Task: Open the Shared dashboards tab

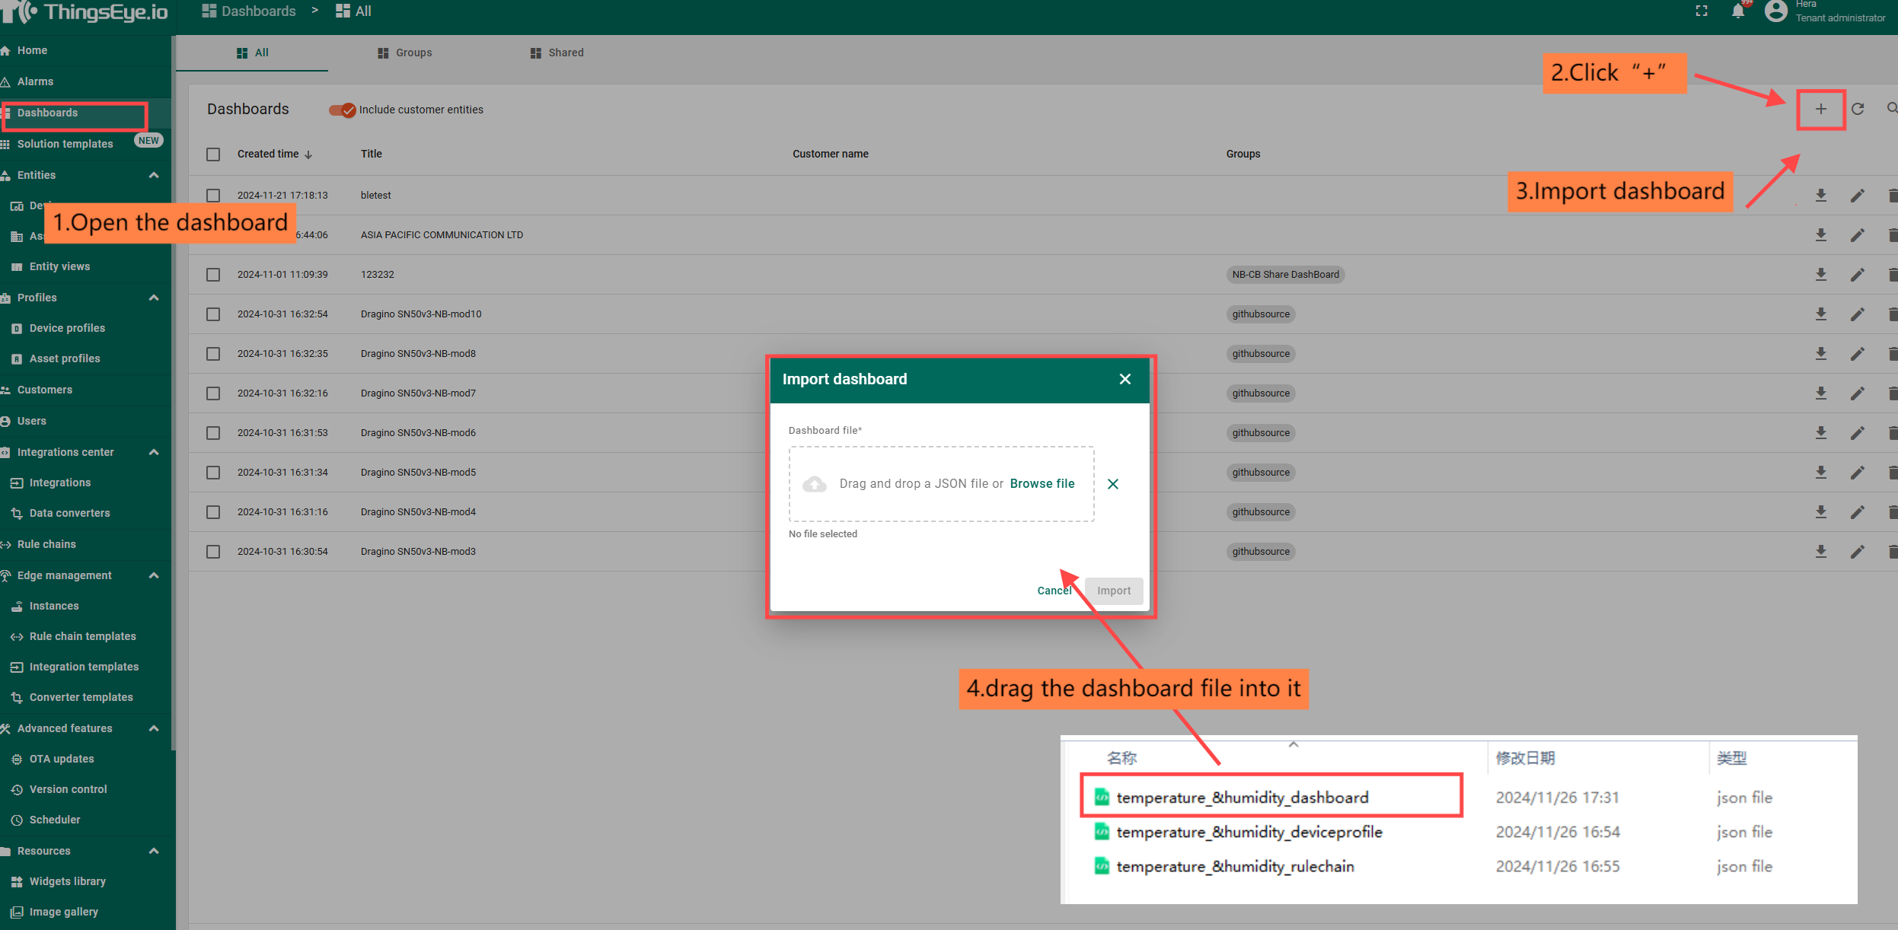Action: pos(557,53)
